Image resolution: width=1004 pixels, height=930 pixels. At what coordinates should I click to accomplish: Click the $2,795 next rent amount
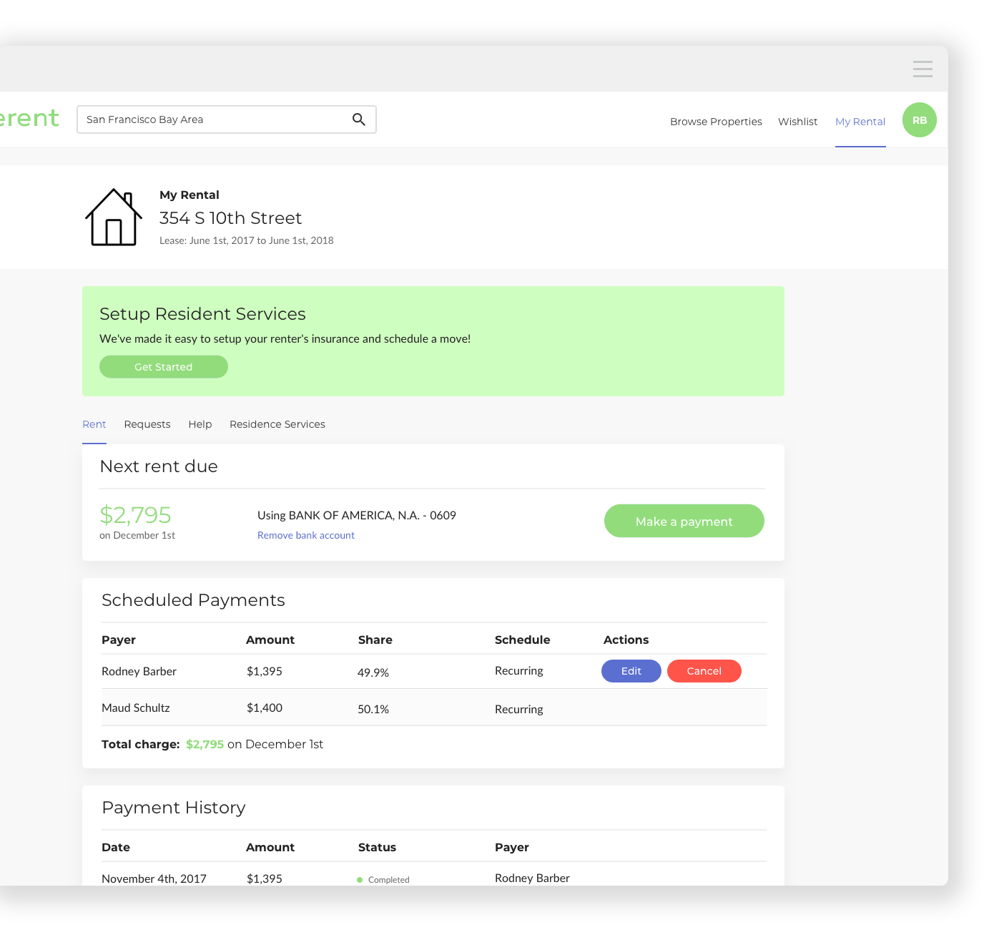click(x=135, y=515)
